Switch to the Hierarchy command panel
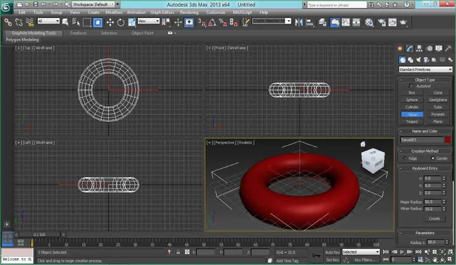Viewport: 456px width, 265px height. (419, 48)
